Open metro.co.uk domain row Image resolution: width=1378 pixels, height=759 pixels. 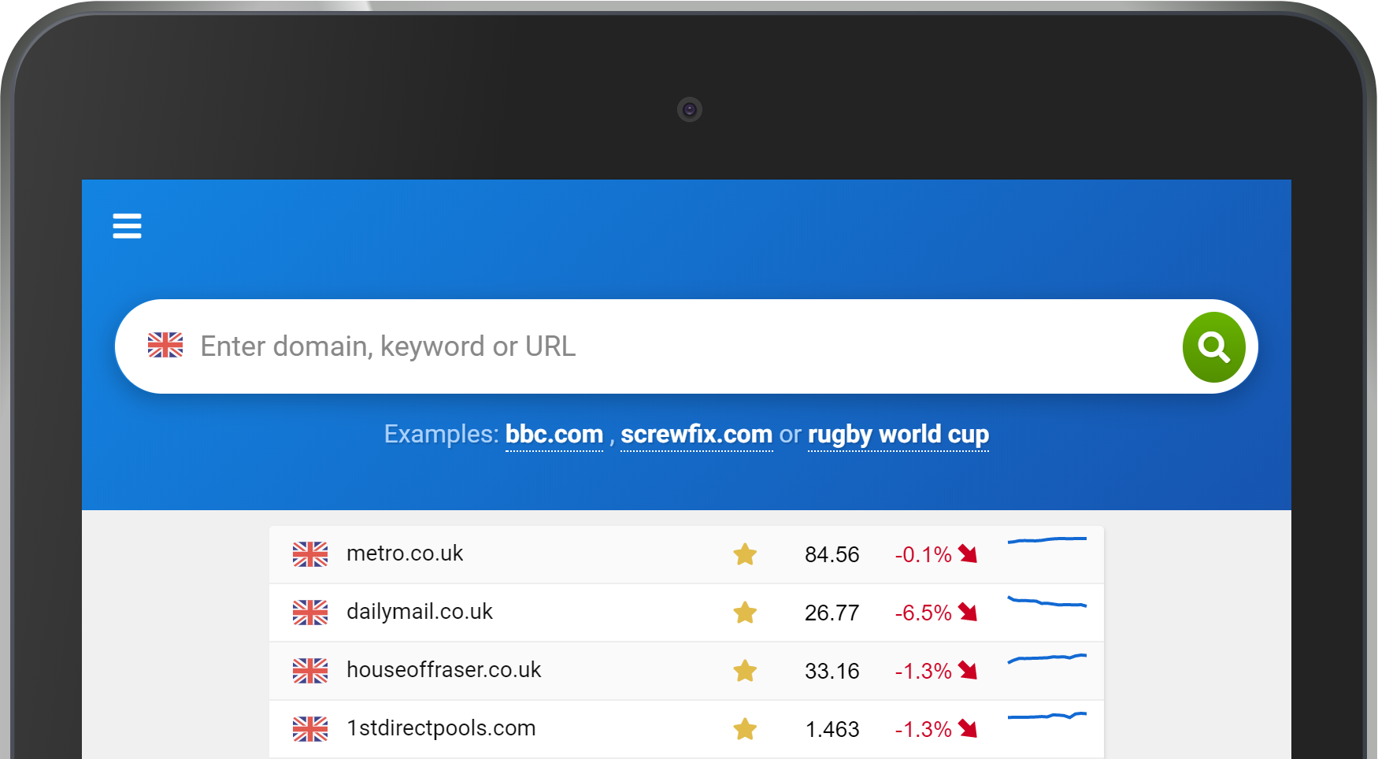click(687, 554)
